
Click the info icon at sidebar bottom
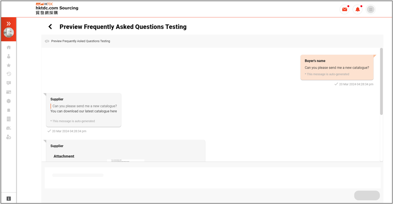[x=9, y=199]
